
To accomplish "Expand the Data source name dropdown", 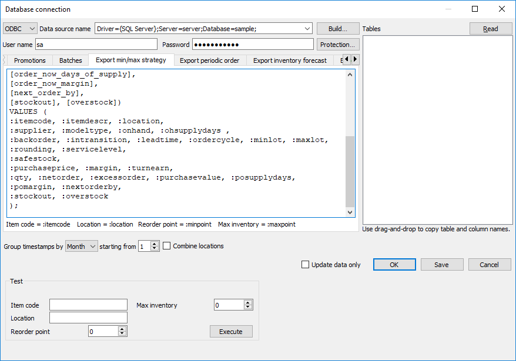I will [x=308, y=29].
